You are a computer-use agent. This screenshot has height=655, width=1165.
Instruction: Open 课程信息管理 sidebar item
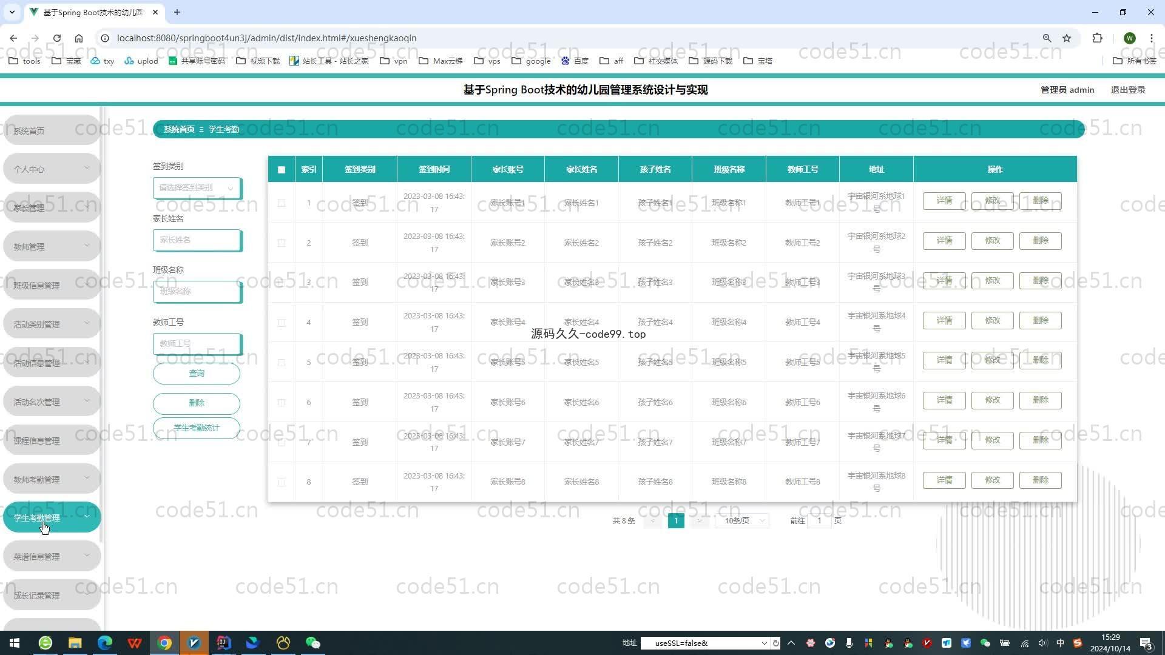coord(52,441)
